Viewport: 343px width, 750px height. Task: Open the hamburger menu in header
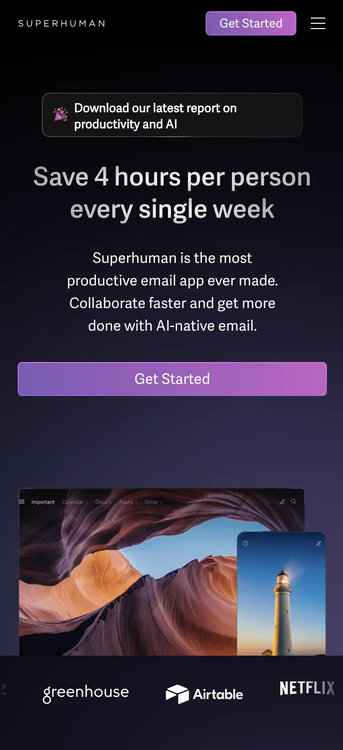pyautogui.click(x=318, y=23)
